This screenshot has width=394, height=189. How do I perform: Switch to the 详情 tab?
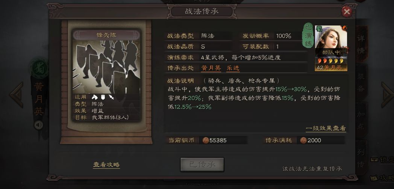(x=361, y=45)
